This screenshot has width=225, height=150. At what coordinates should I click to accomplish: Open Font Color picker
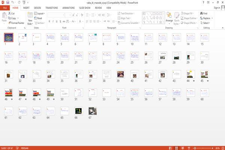[x=81, y=21]
